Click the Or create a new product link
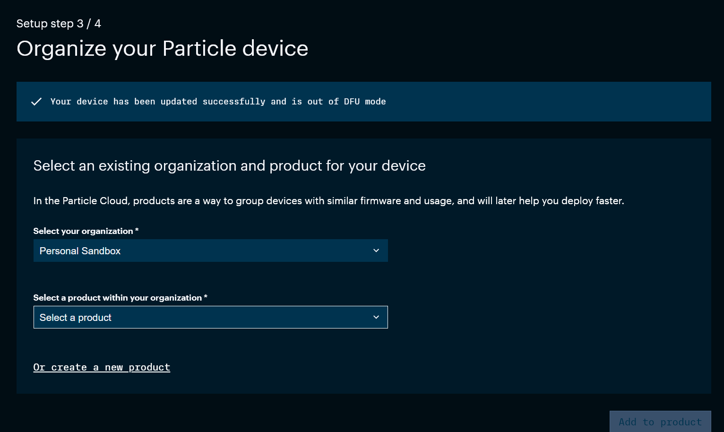 [102, 367]
